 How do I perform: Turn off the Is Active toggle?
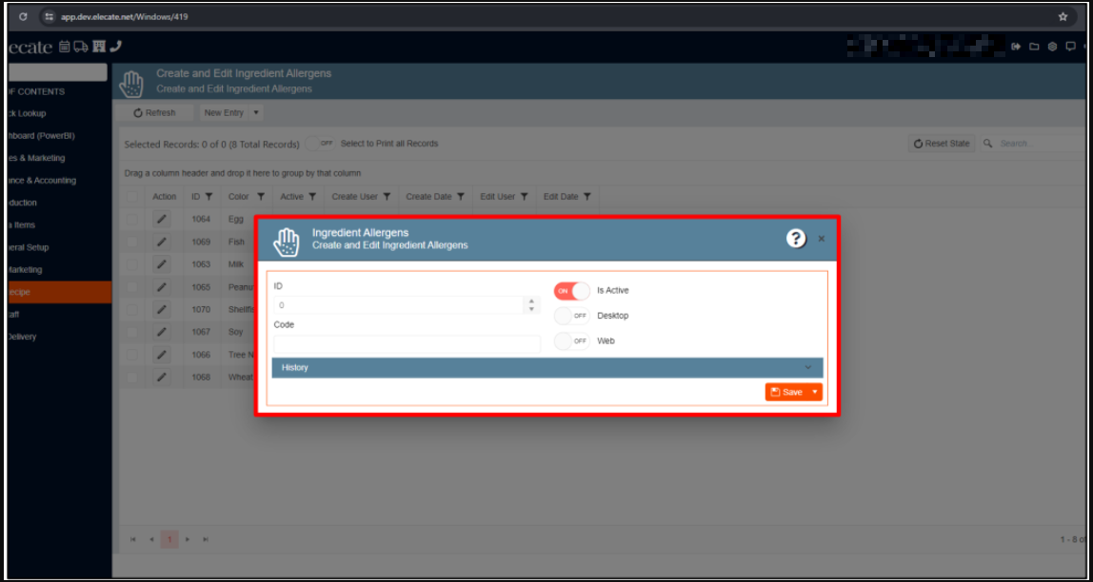[x=572, y=291]
